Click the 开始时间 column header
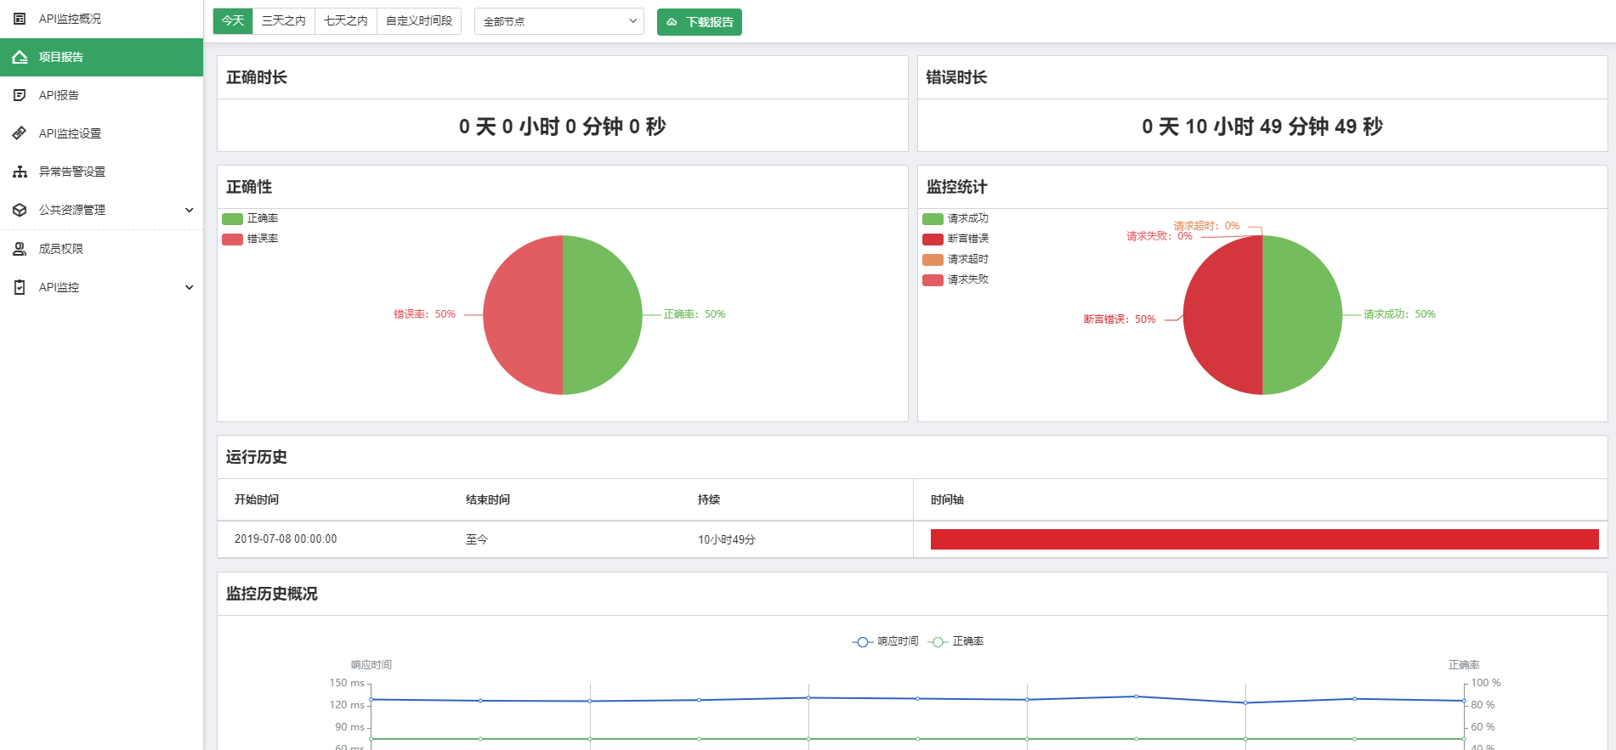Viewport: 1616px width, 750px height. (257, 499)
